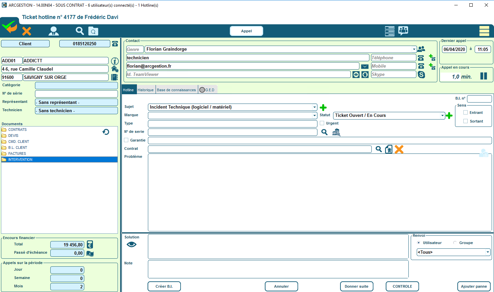Viewport: 494px width, 292px height.
Task: Open the Statut dropdown list
Action: (442, 116)
